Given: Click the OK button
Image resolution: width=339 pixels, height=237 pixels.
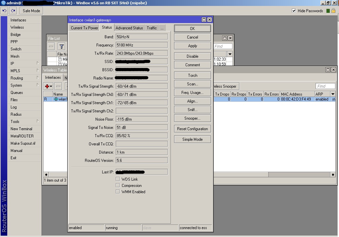Looking at the screenshot, I should click(x=192, y=29).
